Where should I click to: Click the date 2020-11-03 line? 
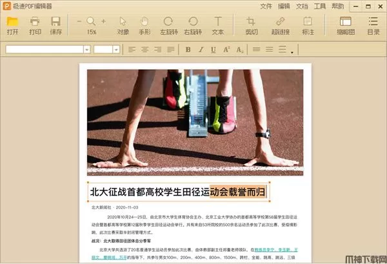tap(127, 207)
